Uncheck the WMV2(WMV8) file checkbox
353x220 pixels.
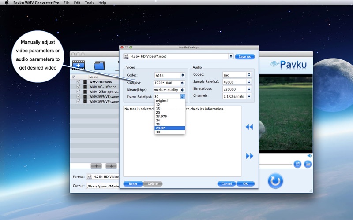[x=79, y=96]
